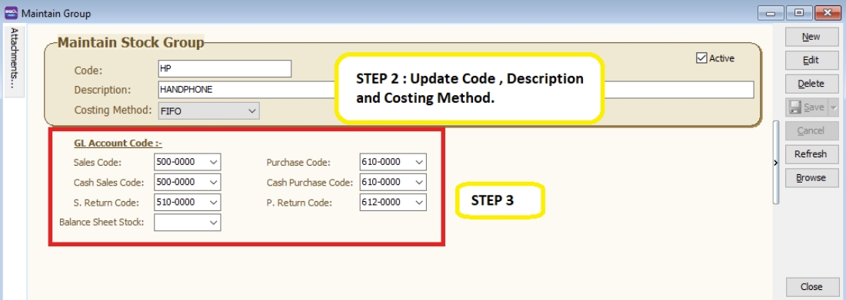Click the Maintain Group app icon in title bar
Image resolution: width=846 pixels, height=300 pixels.
[x=11, y=13]
